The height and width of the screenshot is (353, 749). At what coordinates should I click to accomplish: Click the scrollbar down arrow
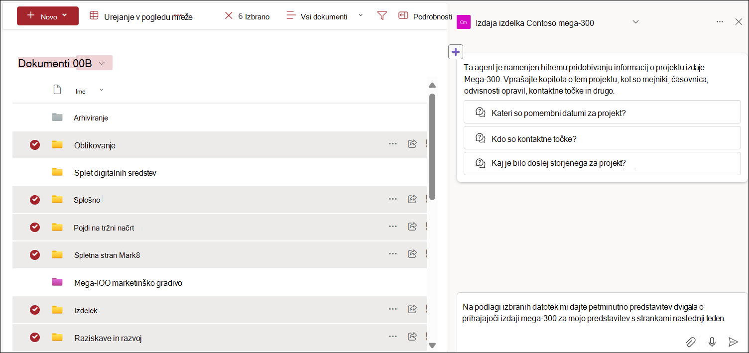click(x=432, y=345)
